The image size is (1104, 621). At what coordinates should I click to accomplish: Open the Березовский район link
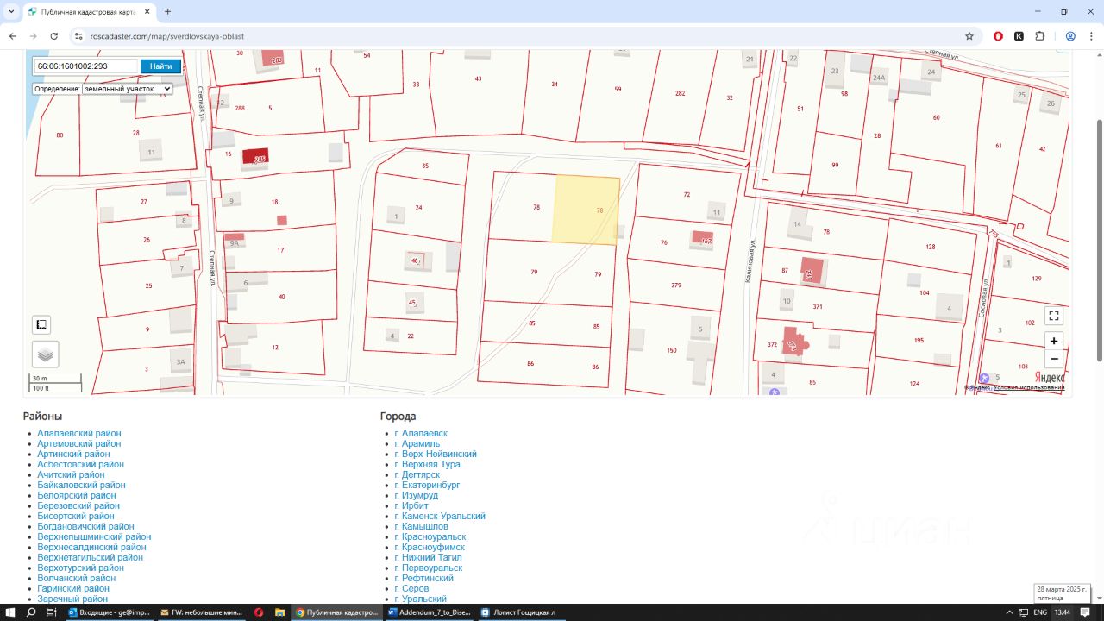click(x=78, y=505)
